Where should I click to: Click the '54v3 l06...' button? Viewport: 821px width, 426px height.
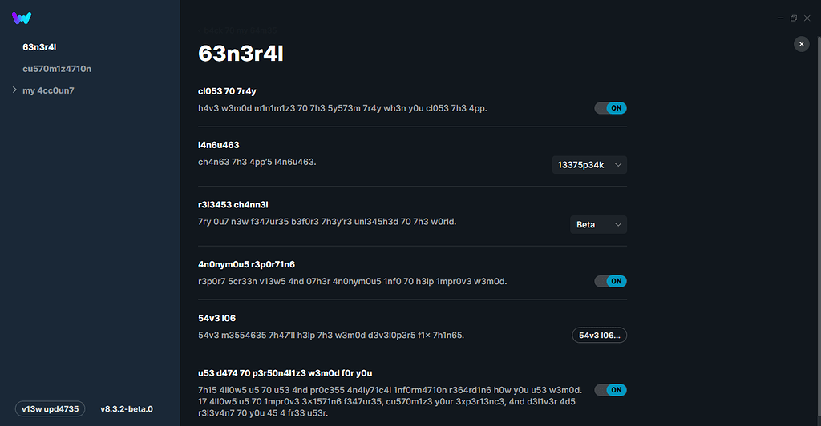(599, 335)
